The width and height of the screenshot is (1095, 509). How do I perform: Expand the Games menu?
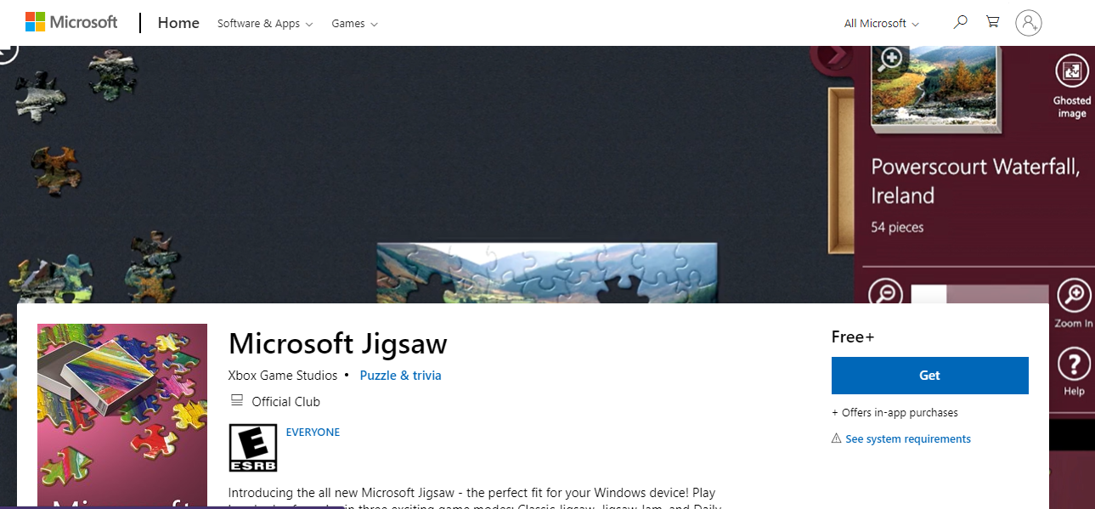(354, 24)
